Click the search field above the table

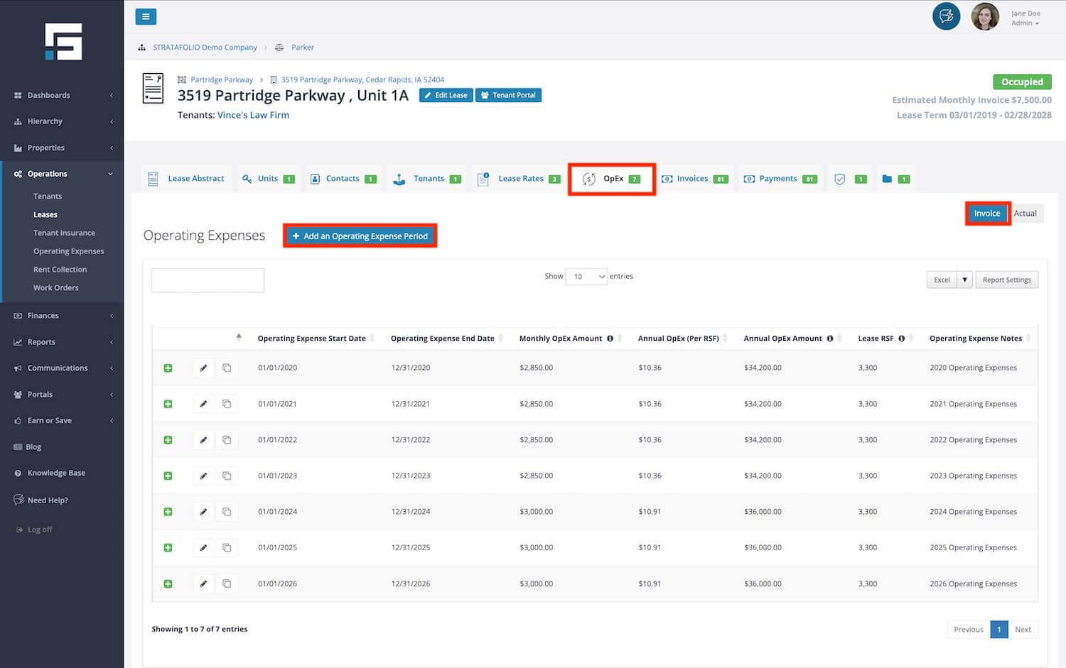[x=208, y=280]
